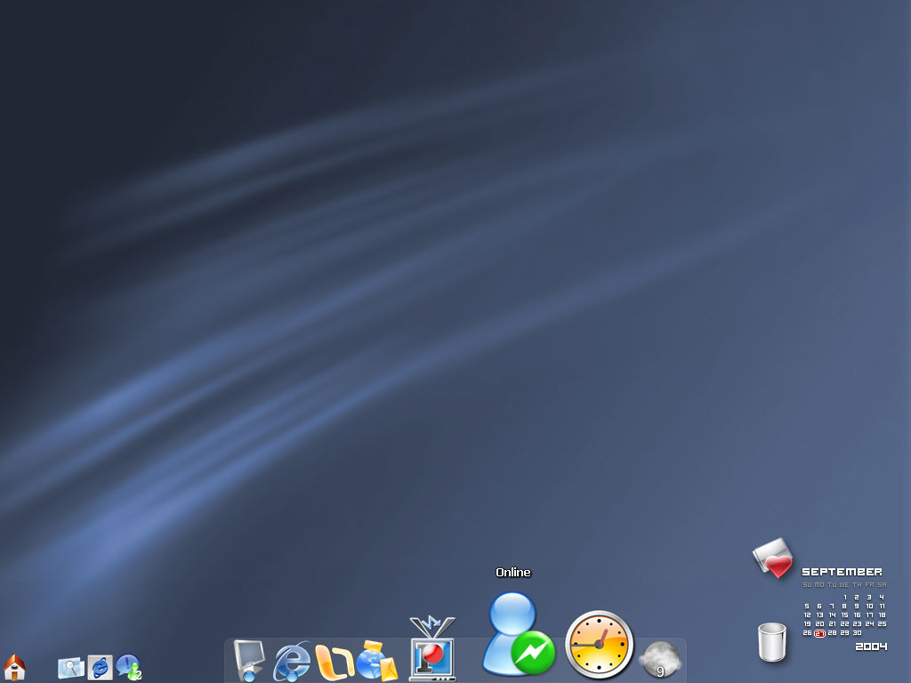Select date 15 in the calendar
Screen dimensions: 911x683
tap(844, 615)
